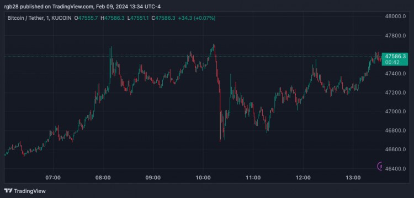Image resolution: width=414 pixels, height=198 pixels.
Task: Click the +34.3 (+0.07%) change text
Action: click(x=197, y=18)
